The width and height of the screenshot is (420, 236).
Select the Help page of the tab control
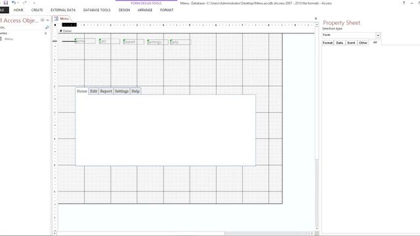point(136,91)
